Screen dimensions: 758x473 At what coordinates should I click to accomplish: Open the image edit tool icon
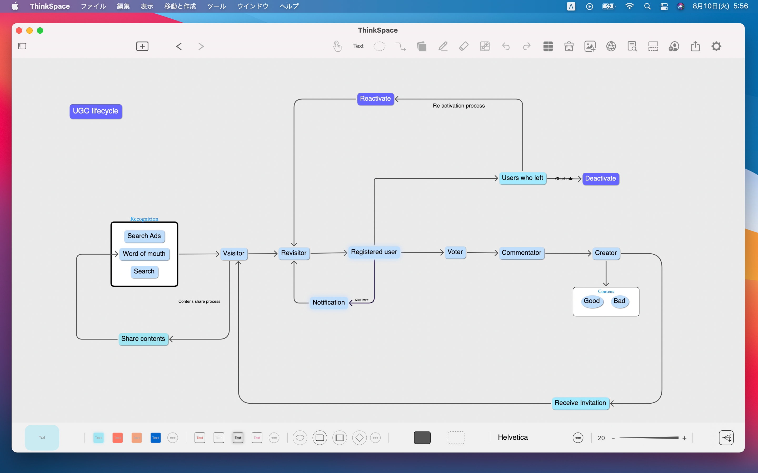click(485, 46)
